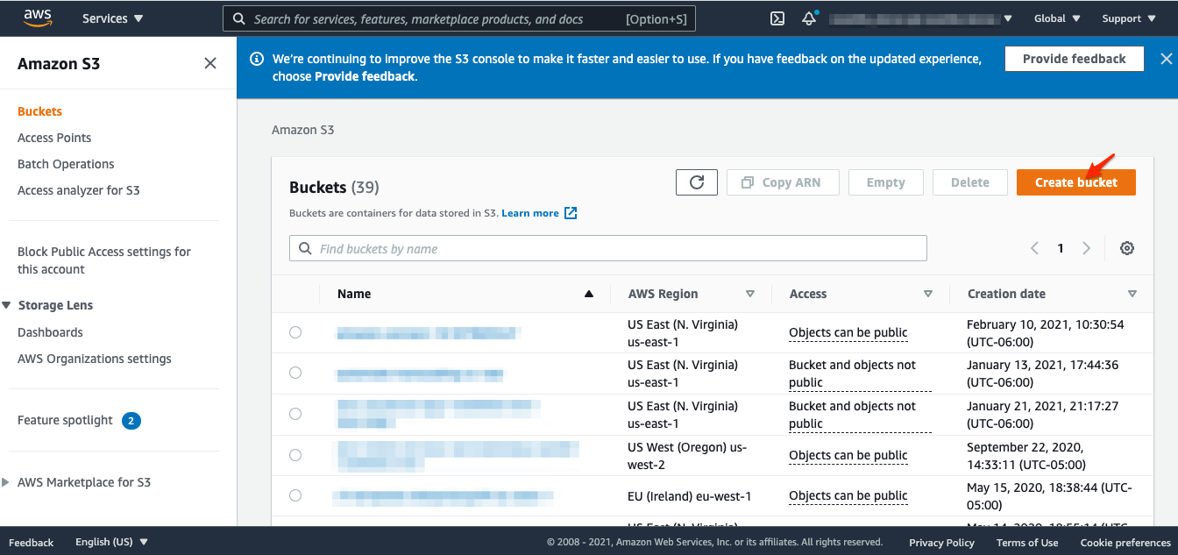Sort by Creation date column
This screenshot has width=1178, height=555.
pyautogui.click(x=1132, y=294)
